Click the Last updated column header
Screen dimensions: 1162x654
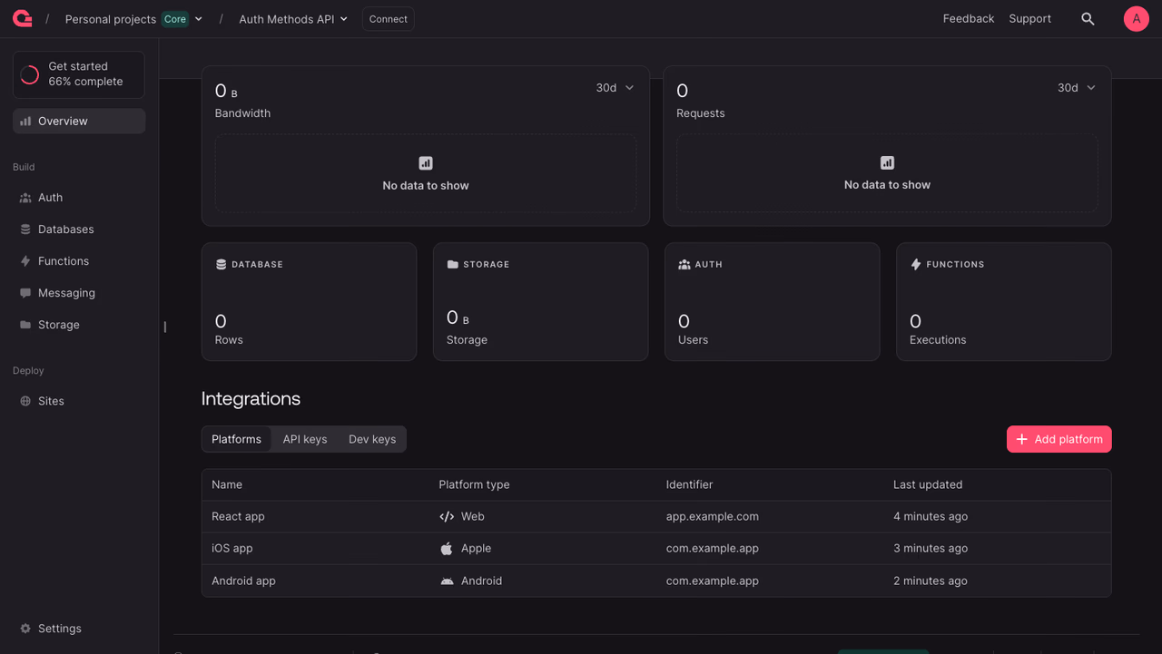pyautogui.click(x=928, y=485)
